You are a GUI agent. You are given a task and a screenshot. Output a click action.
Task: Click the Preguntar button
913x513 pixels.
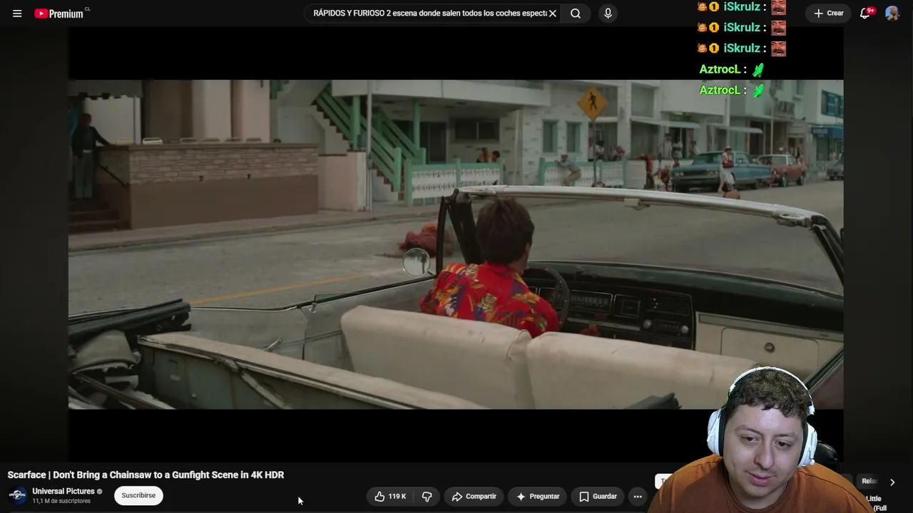pos(538,497)
